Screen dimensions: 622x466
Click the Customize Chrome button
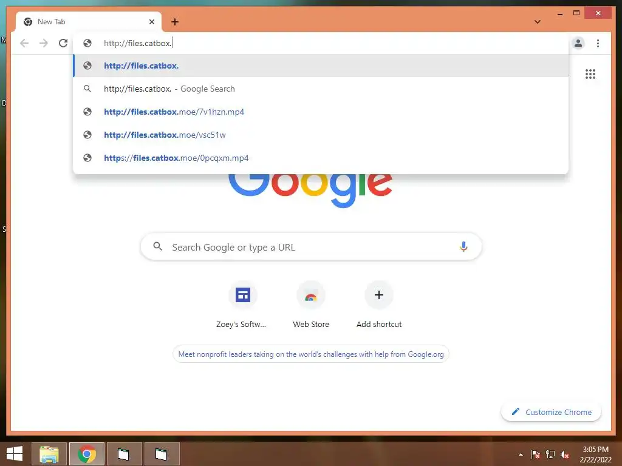click(552, 412)
